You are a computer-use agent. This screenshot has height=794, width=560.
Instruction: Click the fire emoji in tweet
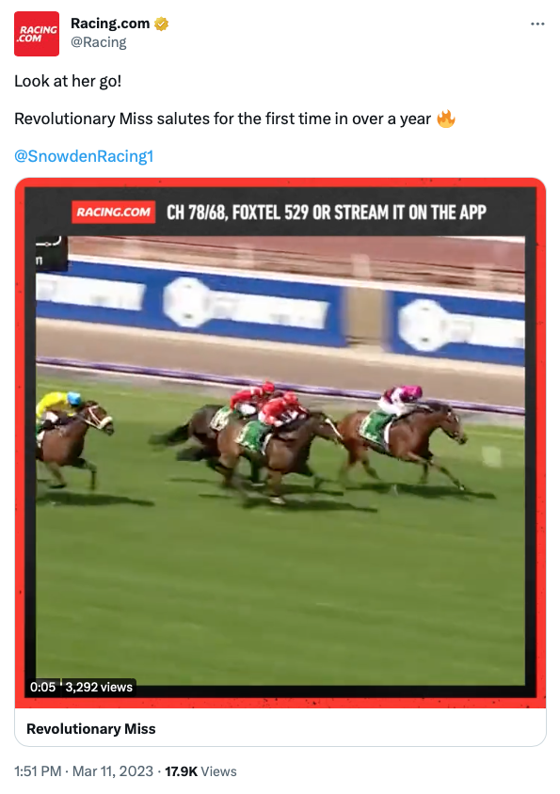point(446,119)
